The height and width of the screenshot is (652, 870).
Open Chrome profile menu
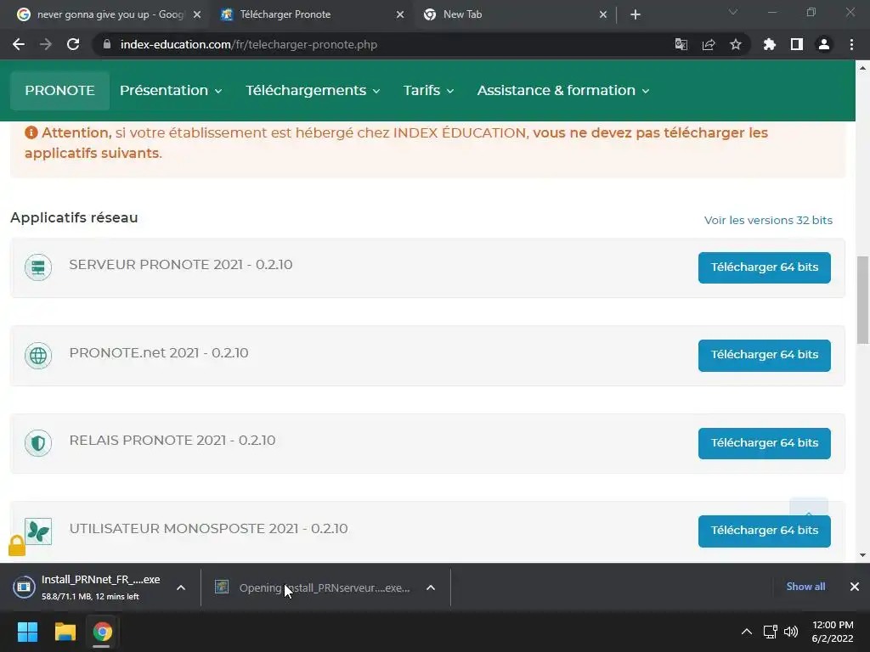pyautogui.click(x=824, y=44)
